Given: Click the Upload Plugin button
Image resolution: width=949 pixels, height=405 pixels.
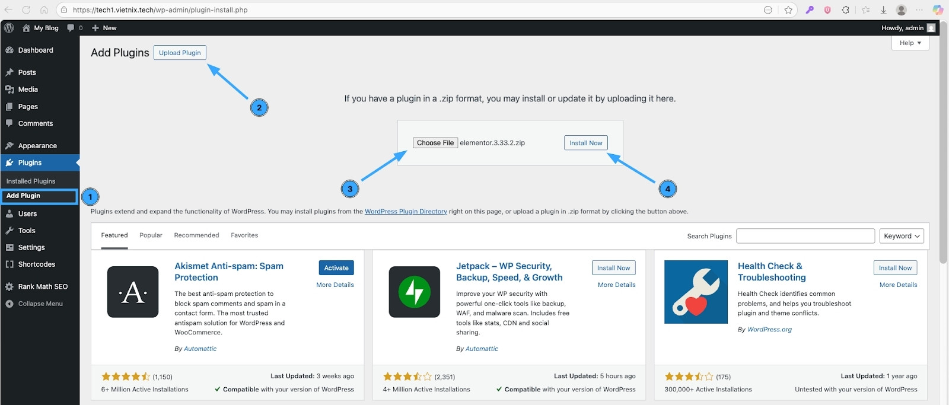Looking at the screenshot, I should (180, 53).
